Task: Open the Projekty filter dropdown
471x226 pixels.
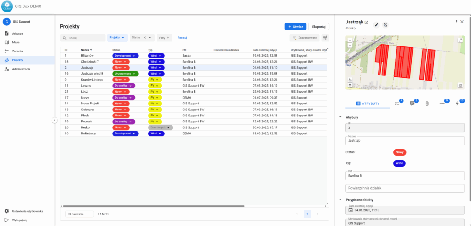Action: click(117, 38)
